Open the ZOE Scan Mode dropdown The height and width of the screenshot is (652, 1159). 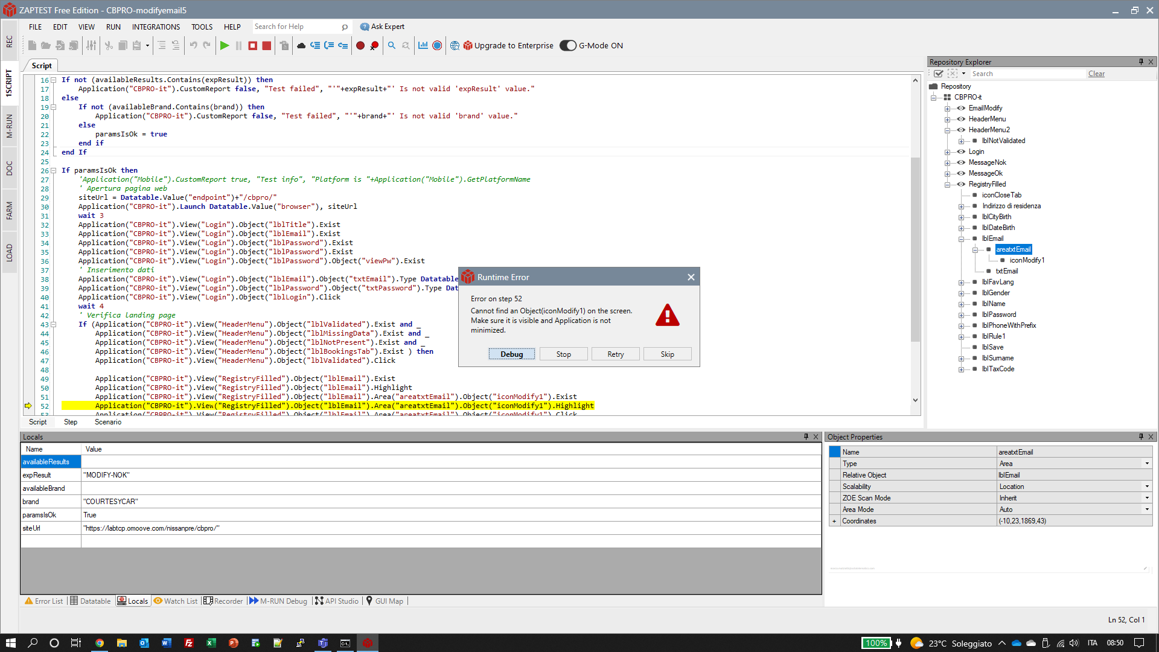click(x=1147, y=498)
